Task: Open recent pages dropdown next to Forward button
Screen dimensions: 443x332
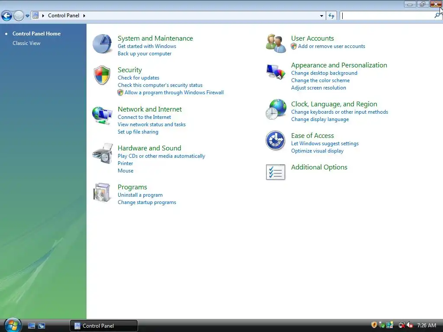Action: pyautogui.click(x=27, y=16)
